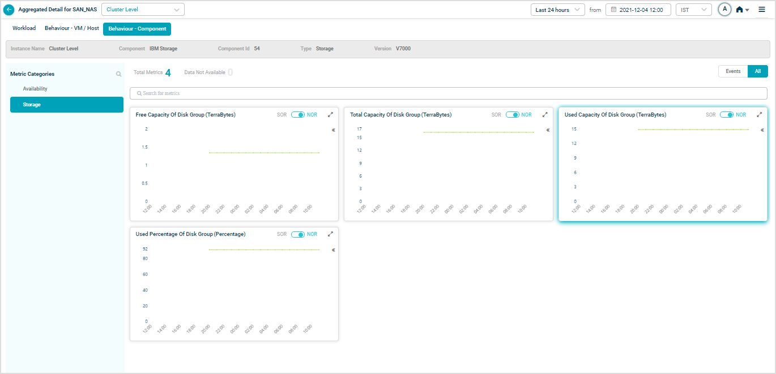The image size is (776, 374).
Task: Click the Metric Categories search icon
Action: click(x=118, y=74)
